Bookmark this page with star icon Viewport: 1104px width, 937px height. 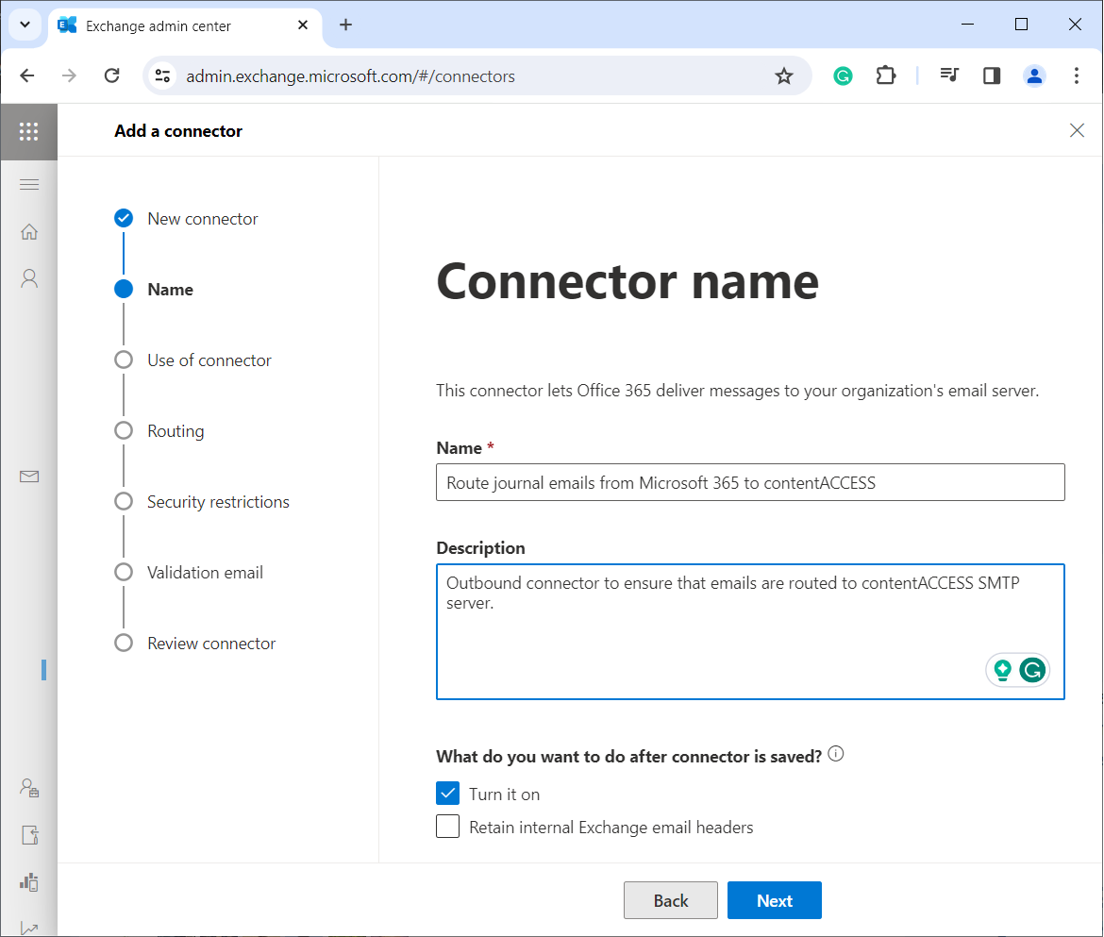tap(783, 75)
